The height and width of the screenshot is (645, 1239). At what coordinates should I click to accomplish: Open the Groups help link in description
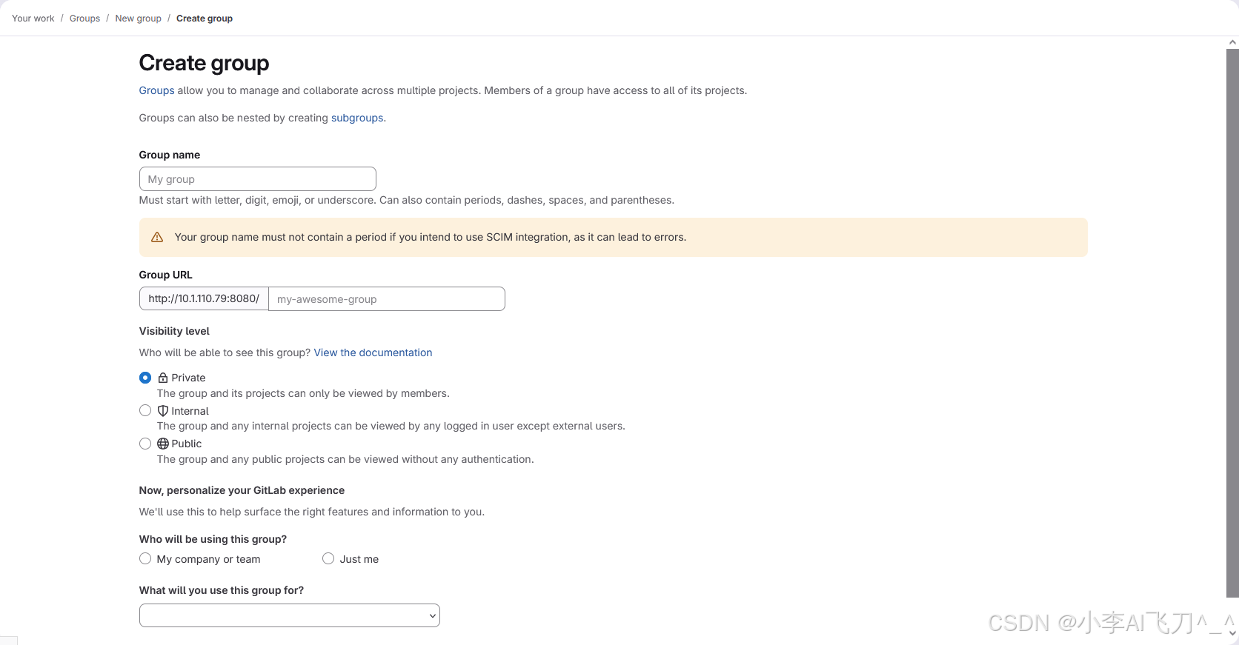(156, 90)
